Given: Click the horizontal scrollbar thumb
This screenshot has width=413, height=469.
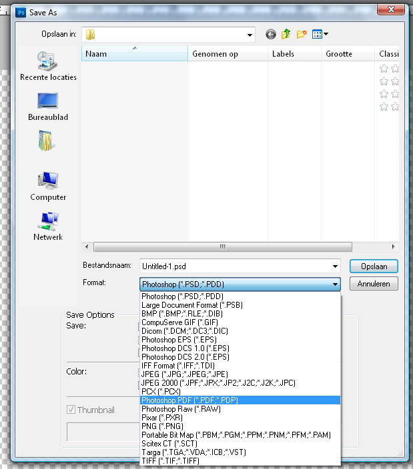Looking at the screenshot, I should 223,246.
